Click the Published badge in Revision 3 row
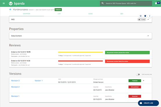This screenshot has width=161, height=107. pyautogui.click(x=135, y=81)
